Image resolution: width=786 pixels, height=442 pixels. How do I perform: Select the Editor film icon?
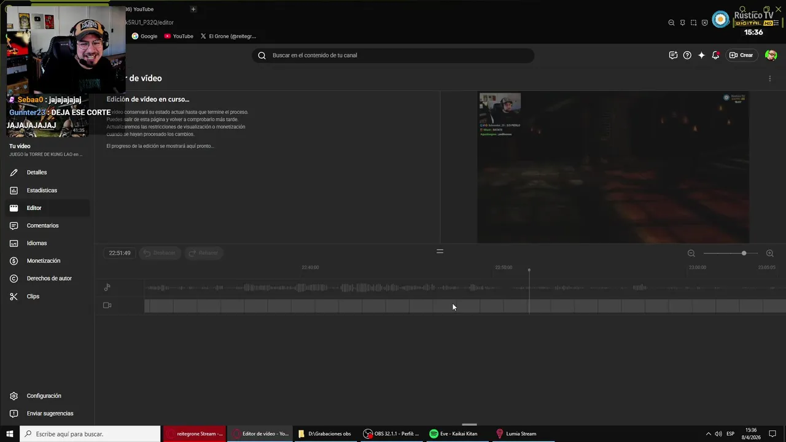click(x=14, y=208)
